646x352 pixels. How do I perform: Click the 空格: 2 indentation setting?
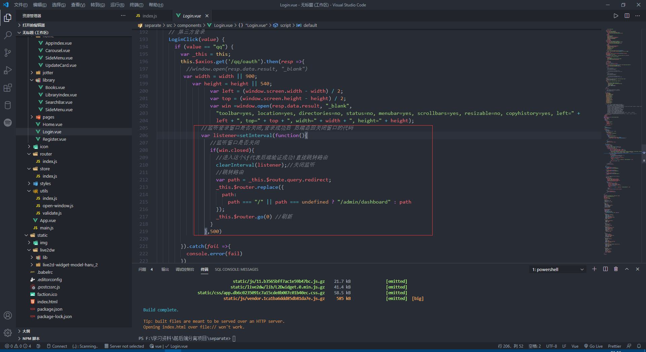(534, 346)
